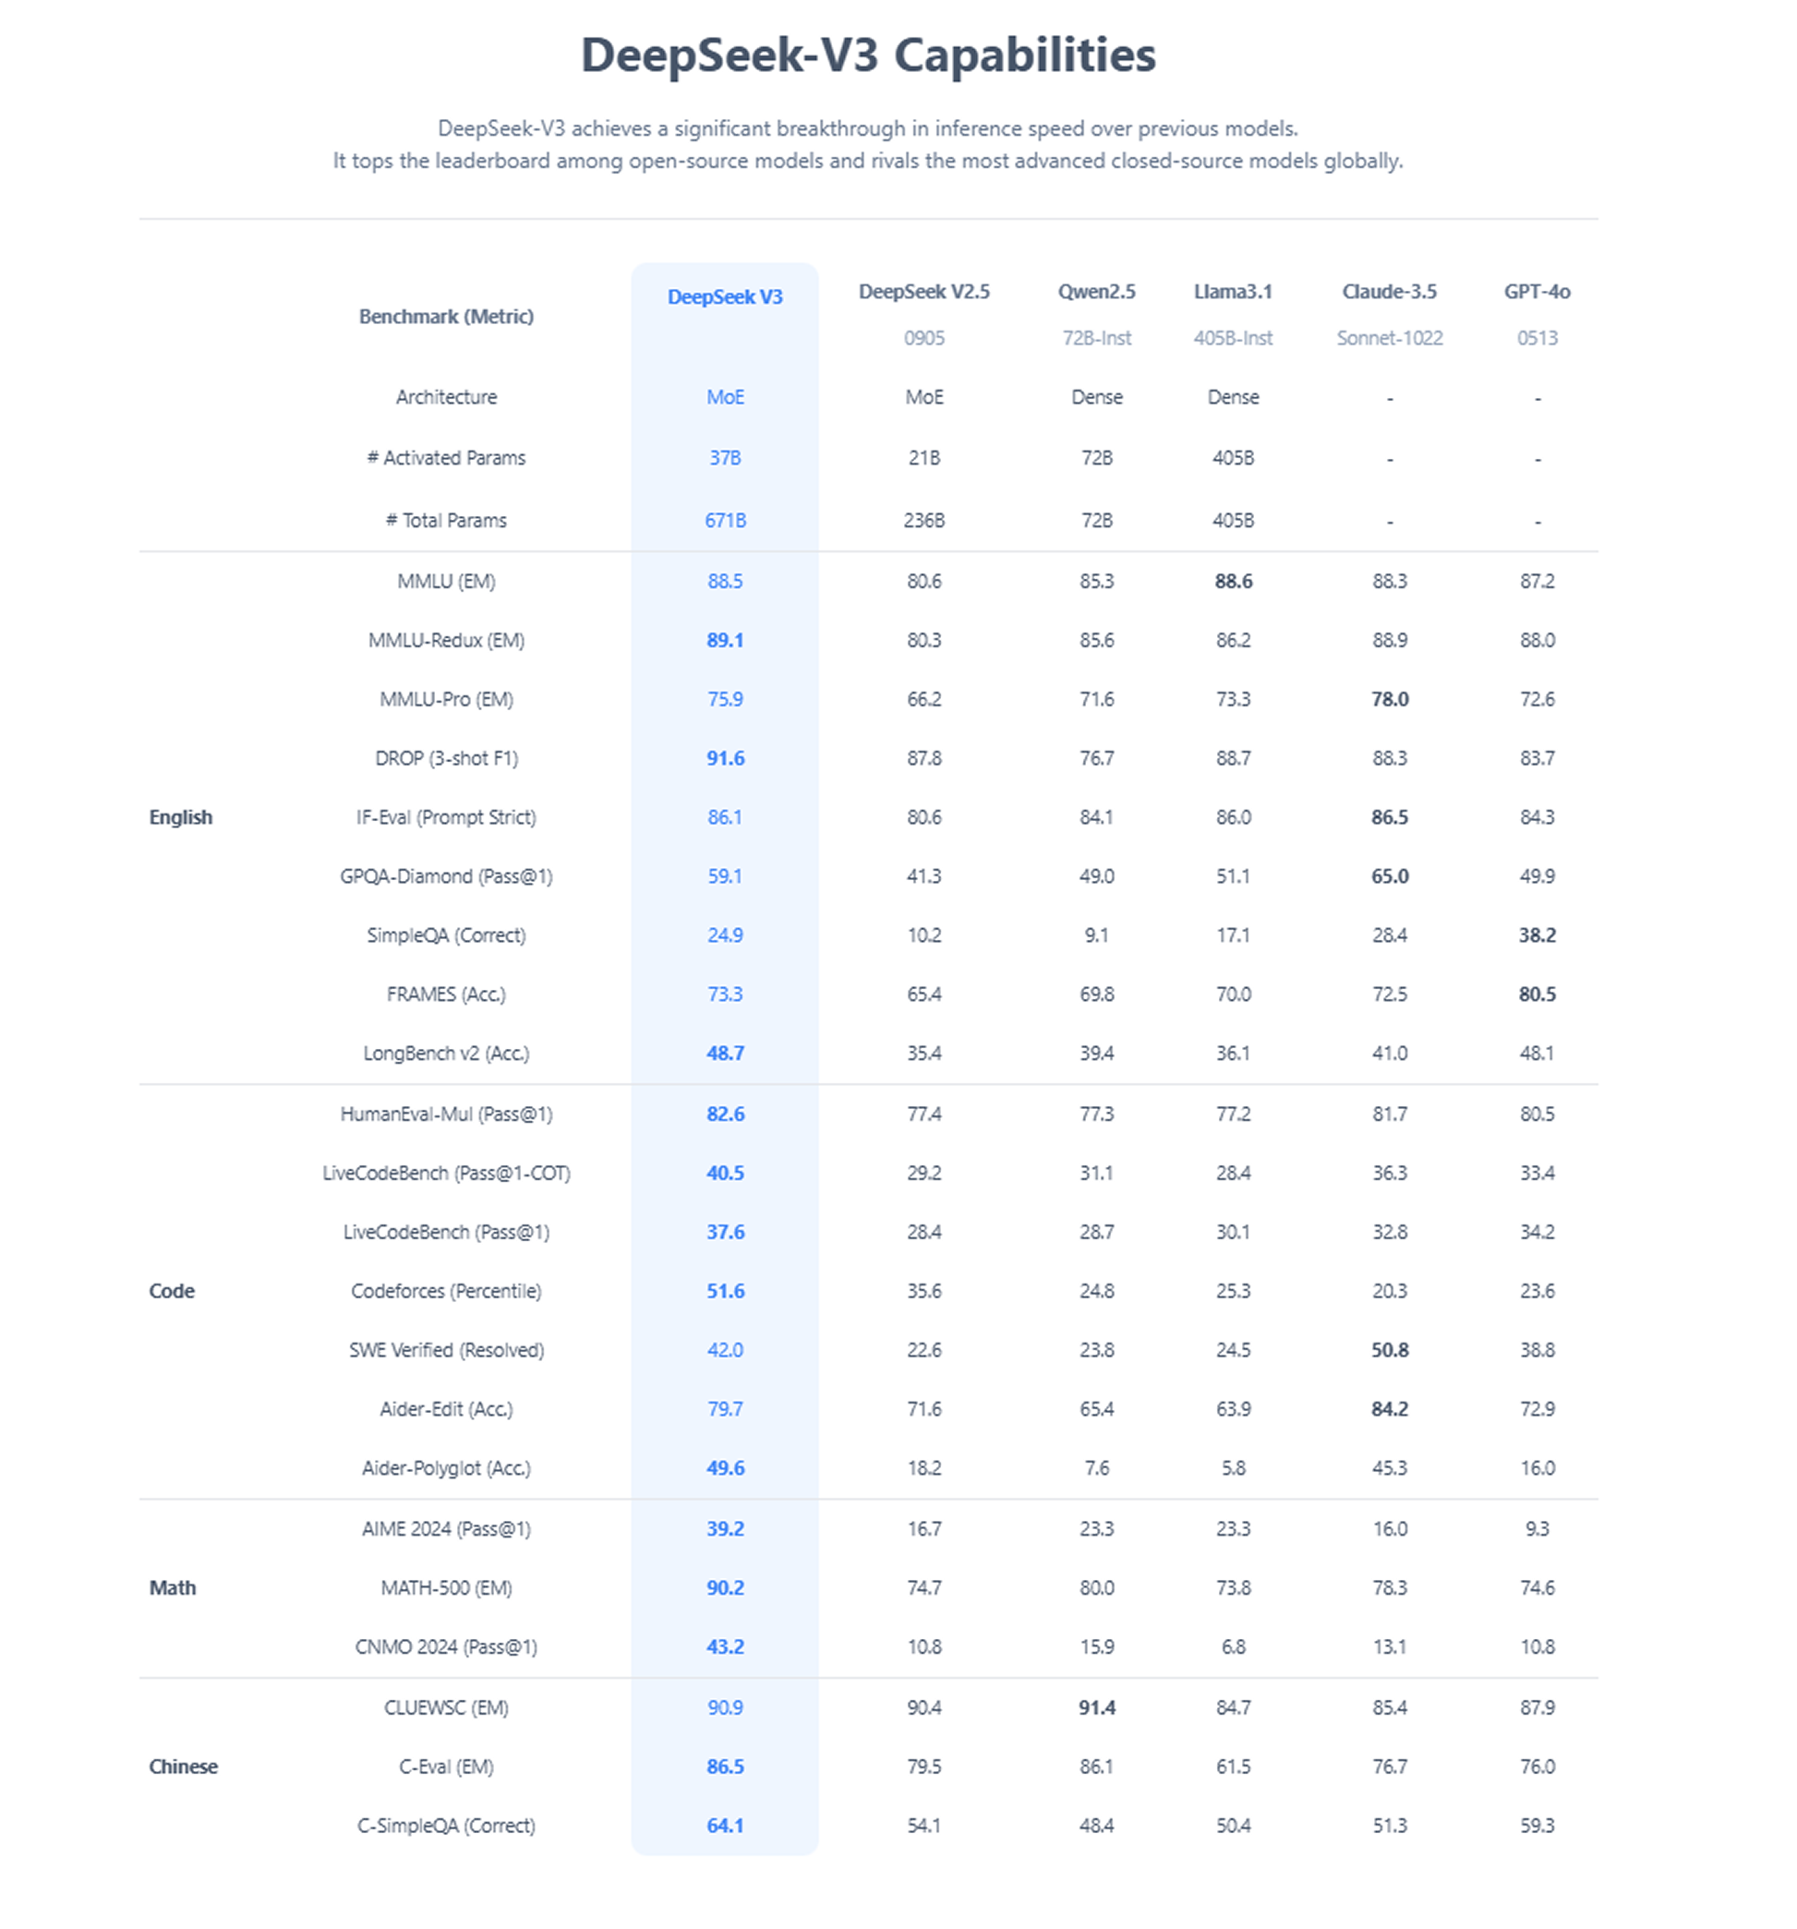Select the GPT-4o column header

coord(1537,291)
